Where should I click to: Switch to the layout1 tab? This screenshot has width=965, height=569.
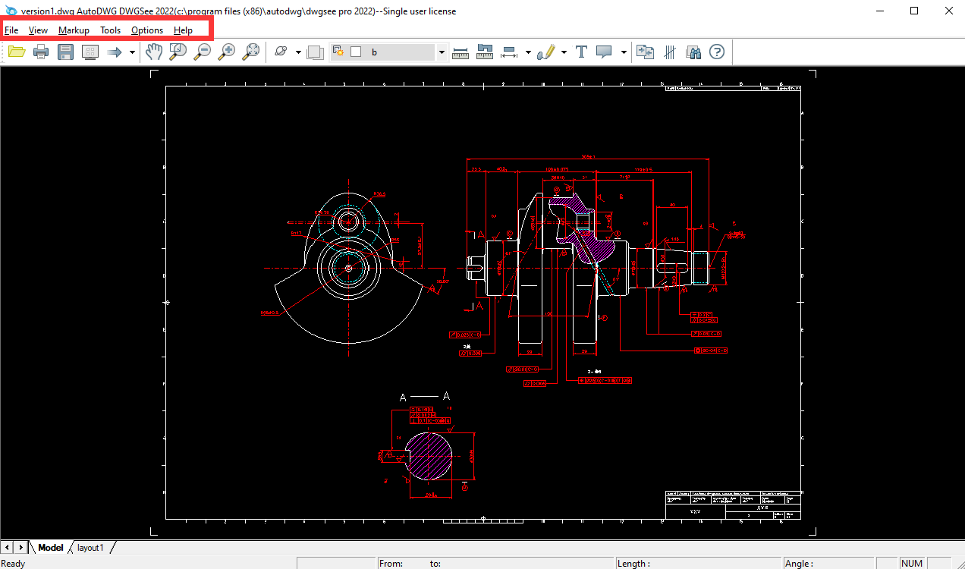tap(90, 547)
